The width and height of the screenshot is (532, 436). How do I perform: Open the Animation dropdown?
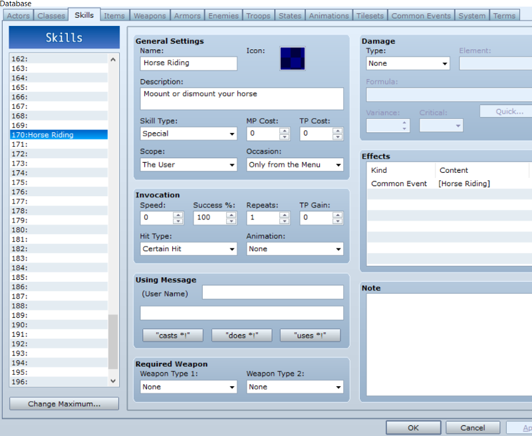295,249
